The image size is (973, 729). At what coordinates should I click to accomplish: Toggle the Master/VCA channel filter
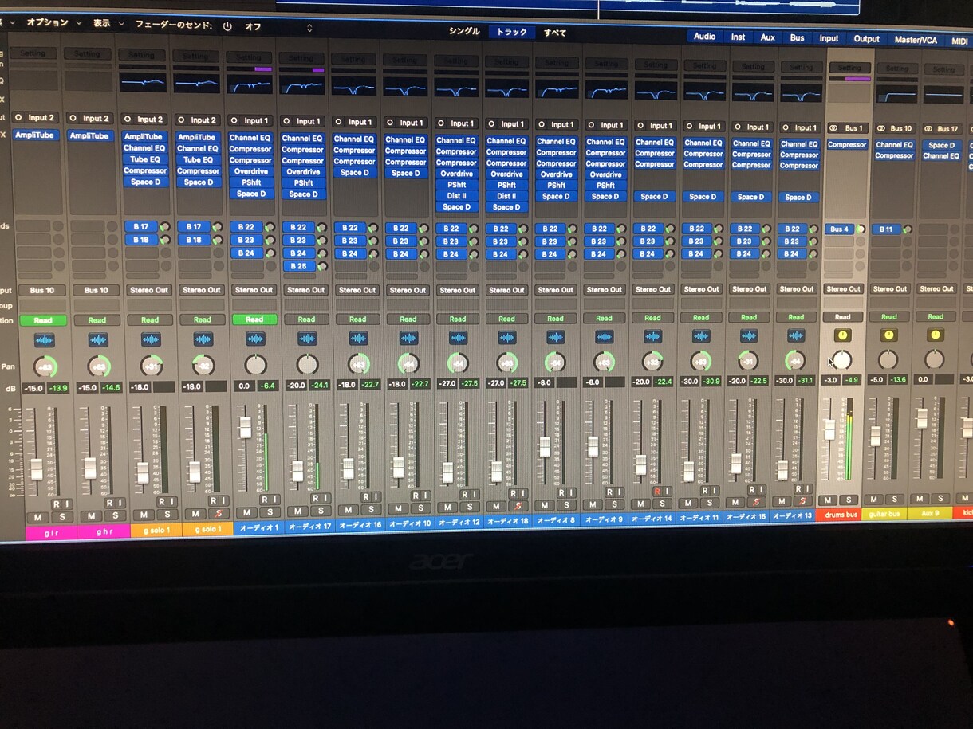point(916,40)
